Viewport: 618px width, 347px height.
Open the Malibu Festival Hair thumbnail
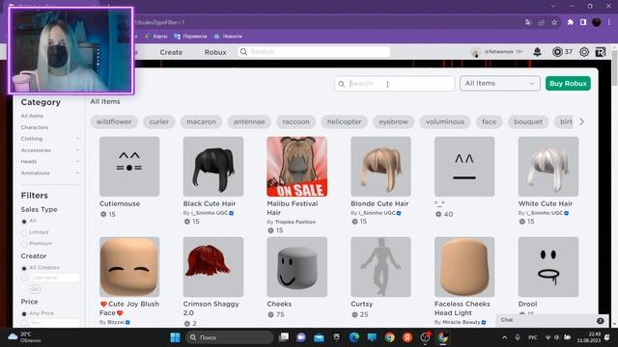tap(296, 167)
